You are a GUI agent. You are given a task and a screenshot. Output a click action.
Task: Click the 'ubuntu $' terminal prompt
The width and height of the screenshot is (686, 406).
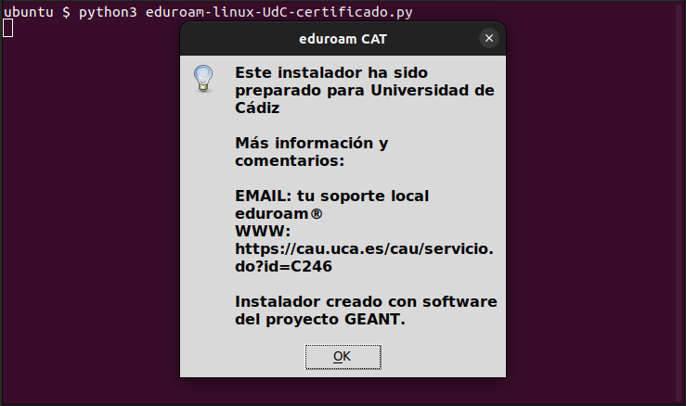pos(35,12)
